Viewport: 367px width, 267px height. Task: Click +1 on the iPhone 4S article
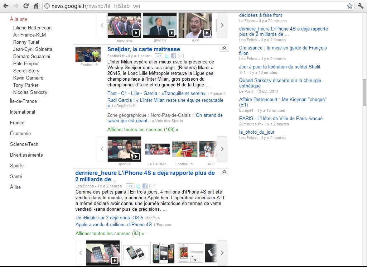[x=130, y=186]
